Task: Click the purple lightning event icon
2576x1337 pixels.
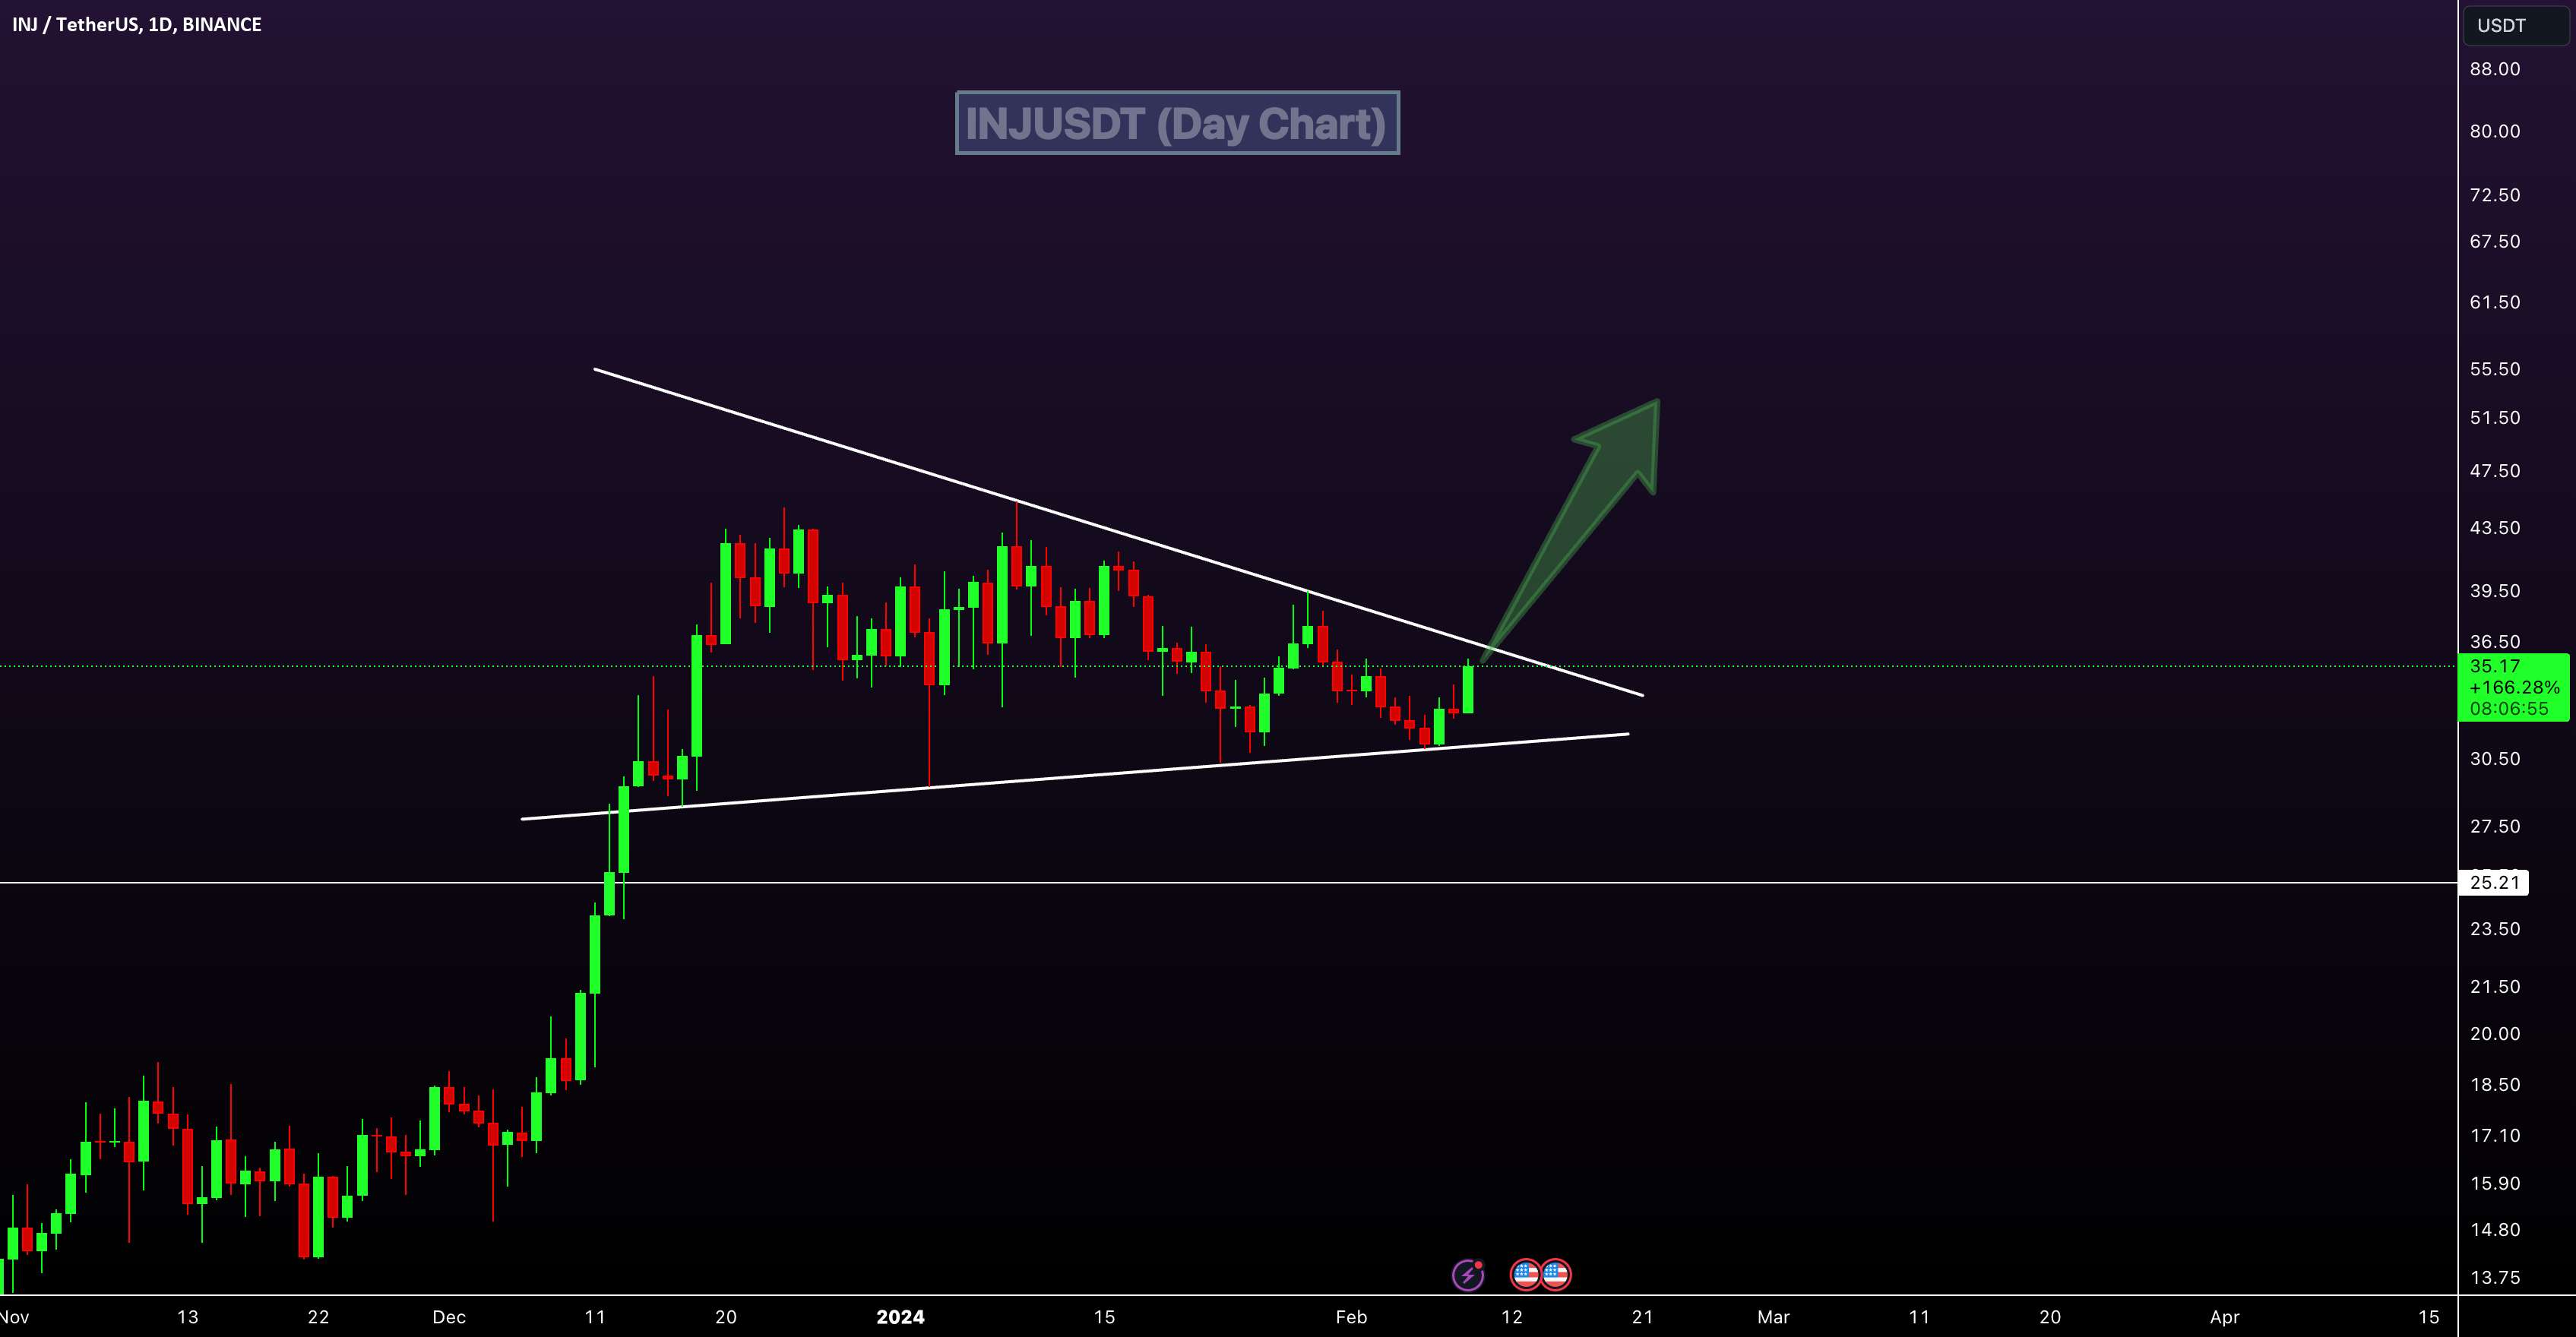Action: [x=1468, y=1274]
